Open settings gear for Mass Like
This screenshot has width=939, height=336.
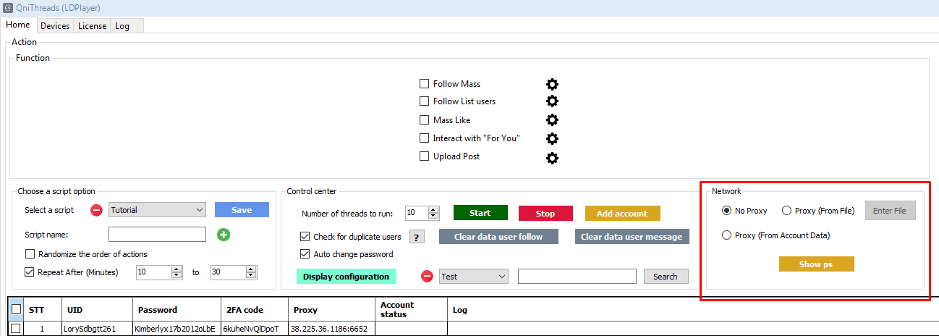(552, 120)
